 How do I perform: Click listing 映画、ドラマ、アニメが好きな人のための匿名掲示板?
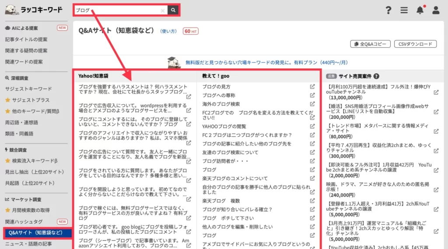378,190
